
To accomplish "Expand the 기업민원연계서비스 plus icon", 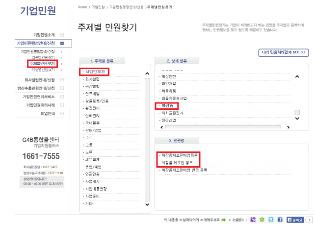I will (x=62, y=97).
